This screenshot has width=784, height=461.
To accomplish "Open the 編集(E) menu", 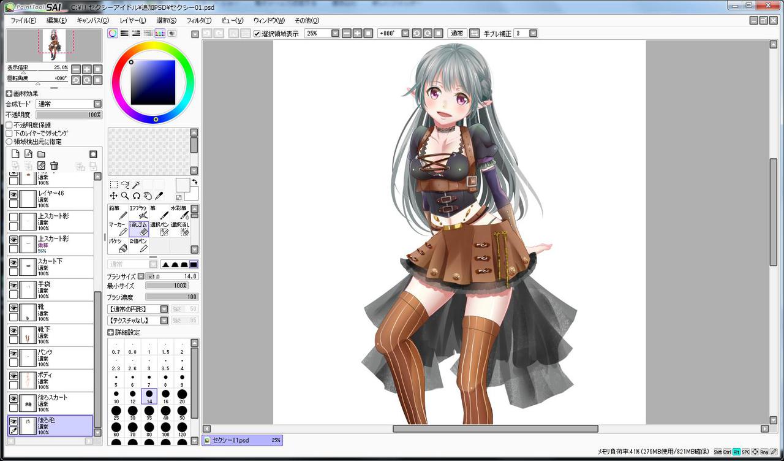I will click(56, 20).
